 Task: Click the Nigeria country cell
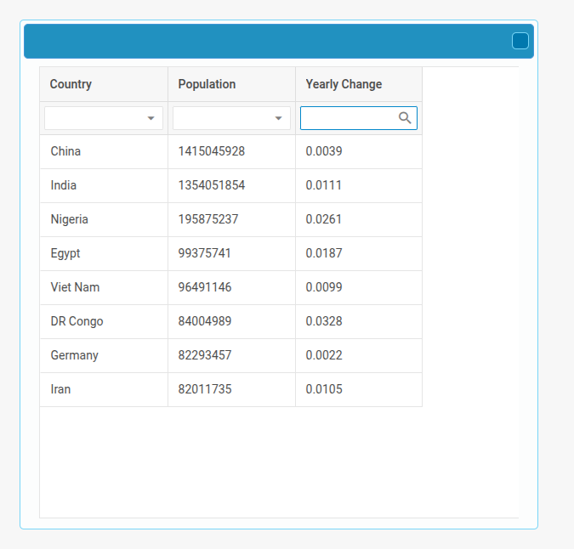[70, 219]
